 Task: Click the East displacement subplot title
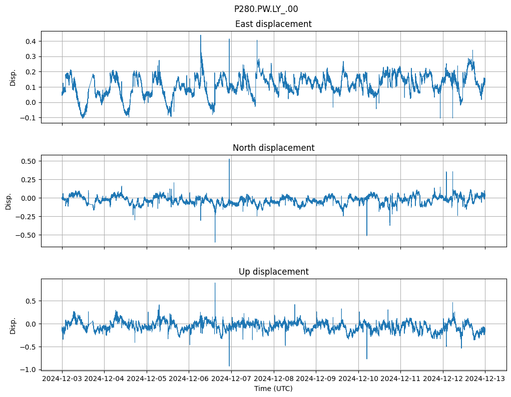(x=273, y=24)
